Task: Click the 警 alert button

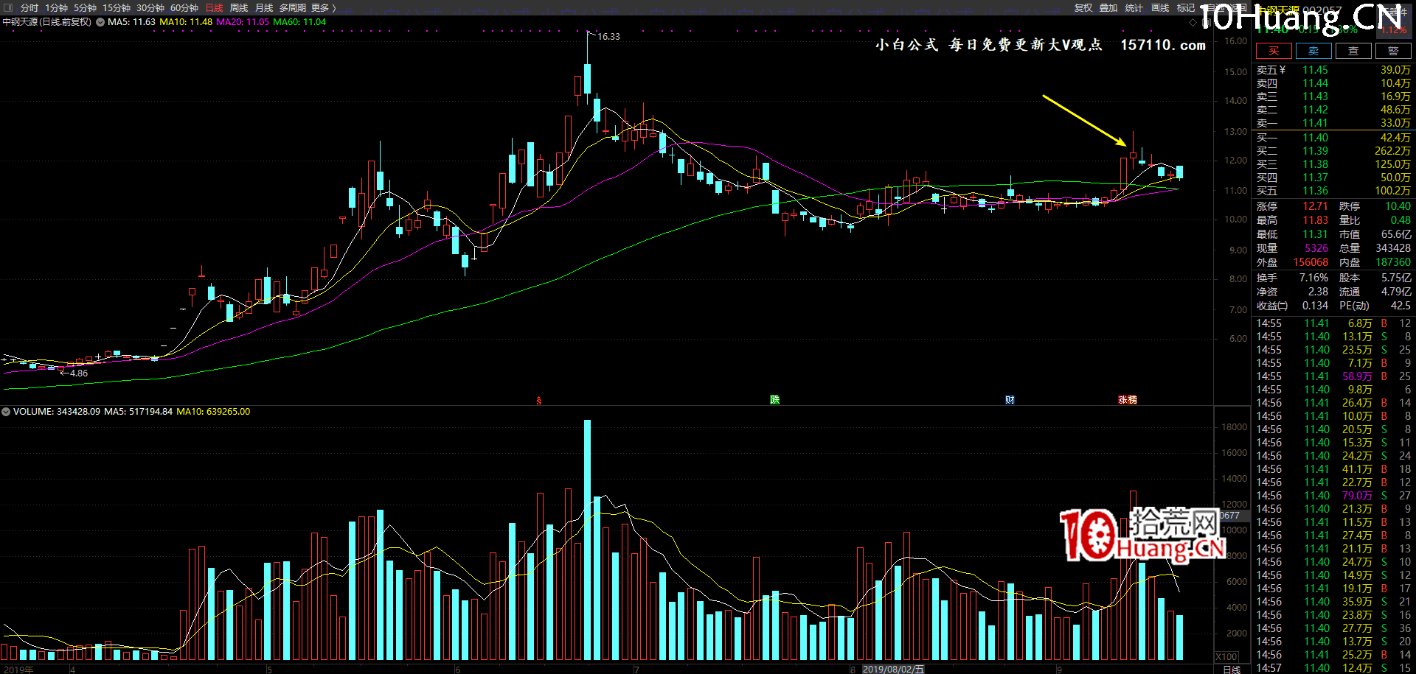Action: tap(1392, 51)
